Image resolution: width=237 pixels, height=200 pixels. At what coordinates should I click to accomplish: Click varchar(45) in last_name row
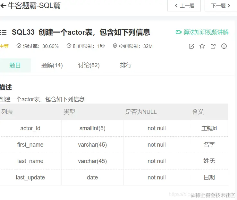pos(92,161)
